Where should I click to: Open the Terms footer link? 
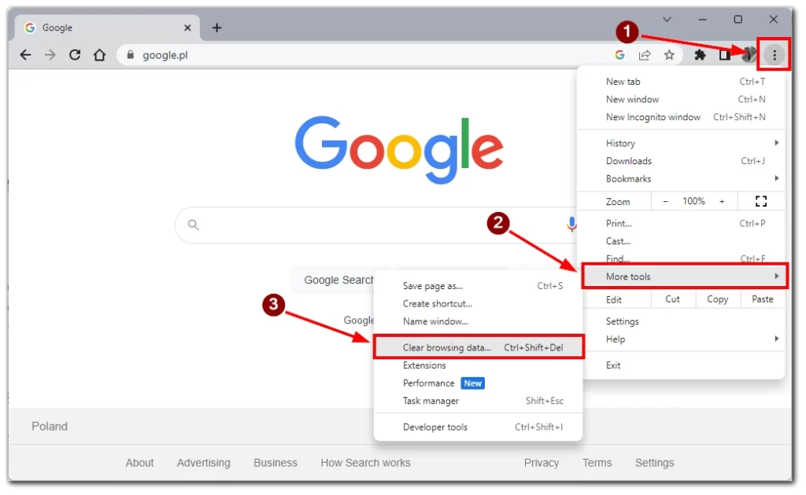597,463
